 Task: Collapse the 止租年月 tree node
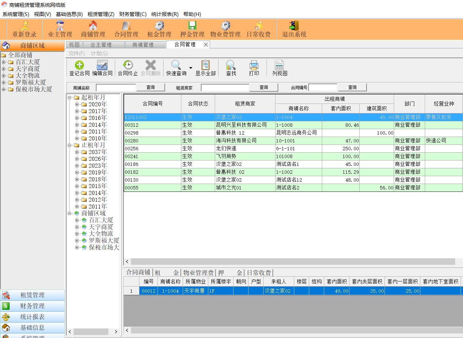coord(70,145)
